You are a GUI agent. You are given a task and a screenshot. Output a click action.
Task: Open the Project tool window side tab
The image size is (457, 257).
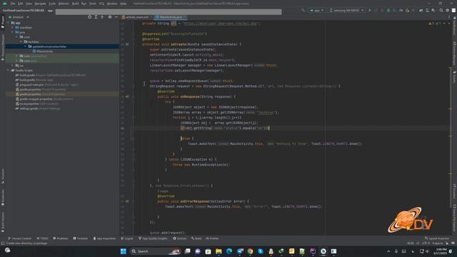click(3, 22)
